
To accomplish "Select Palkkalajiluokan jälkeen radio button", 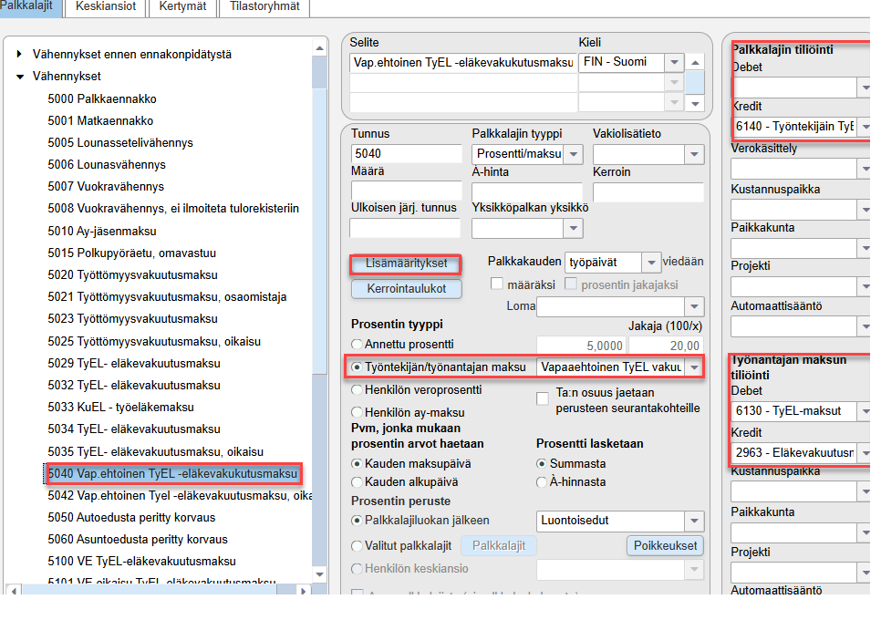I will click(x=357, y=521).
